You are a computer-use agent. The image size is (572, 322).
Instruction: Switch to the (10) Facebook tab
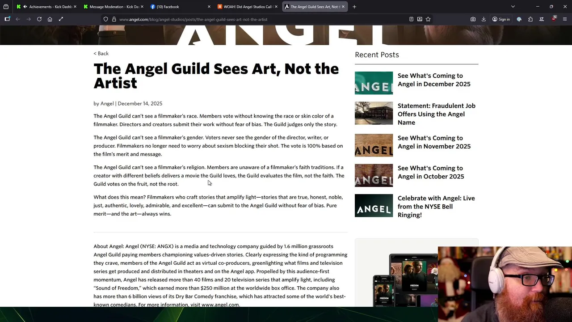click(180, 7)
